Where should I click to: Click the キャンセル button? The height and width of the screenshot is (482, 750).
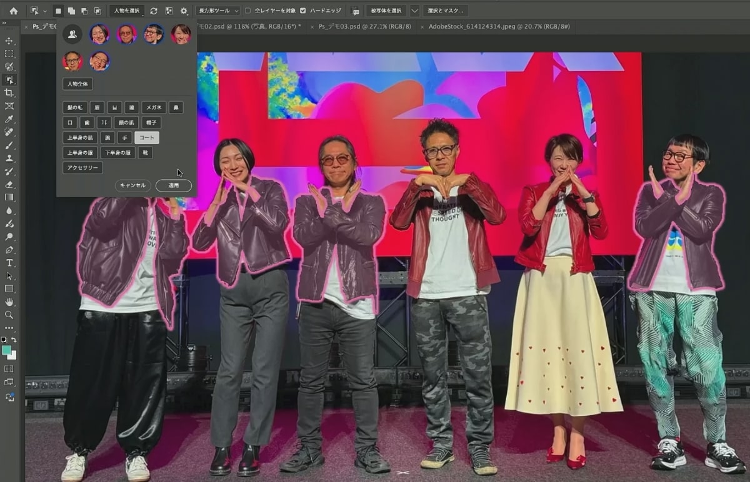pyautogui.click(x=132, y=185)
